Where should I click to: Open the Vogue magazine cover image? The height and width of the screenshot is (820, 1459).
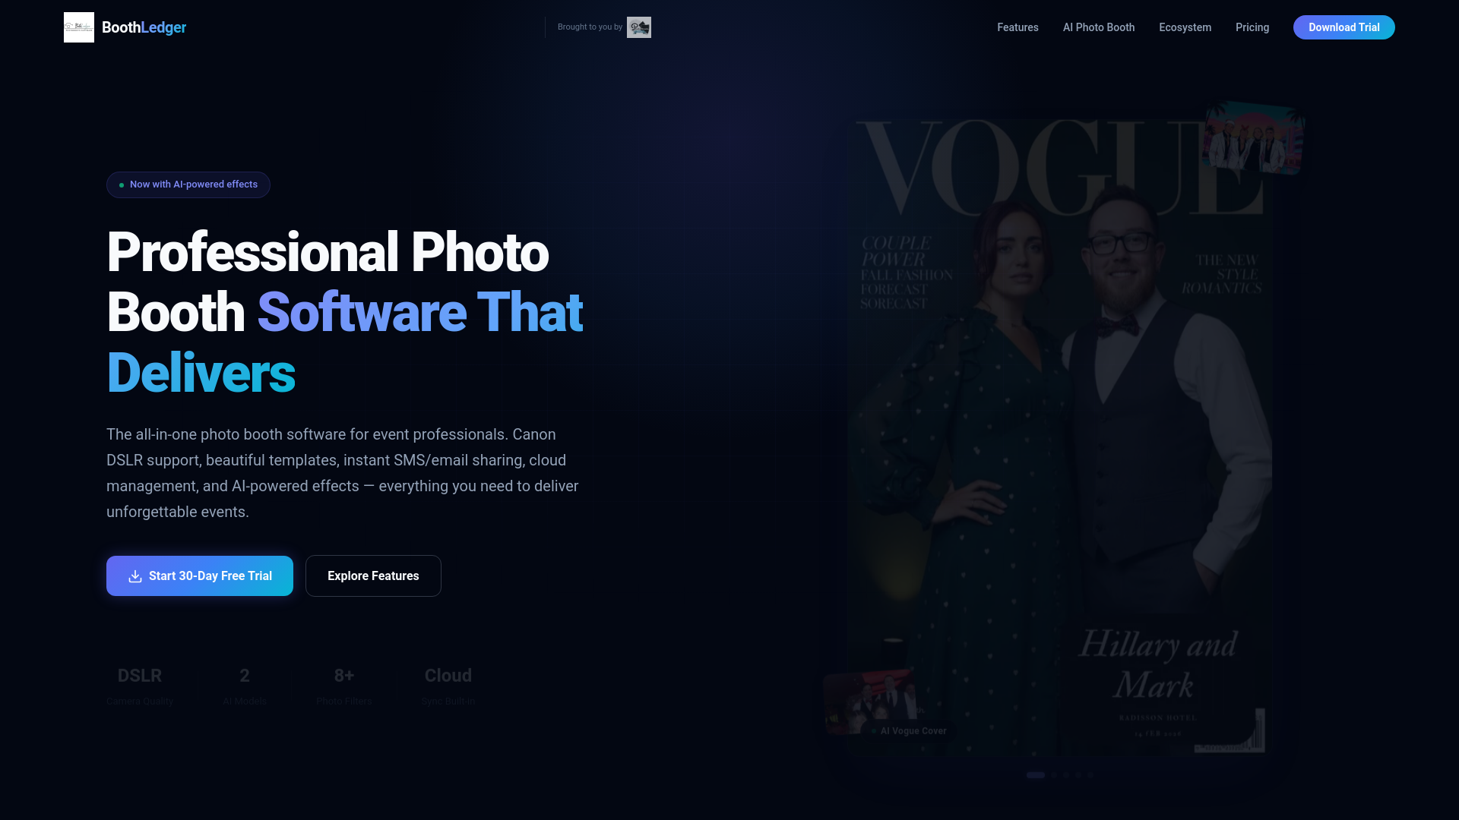pos(1060,437)
